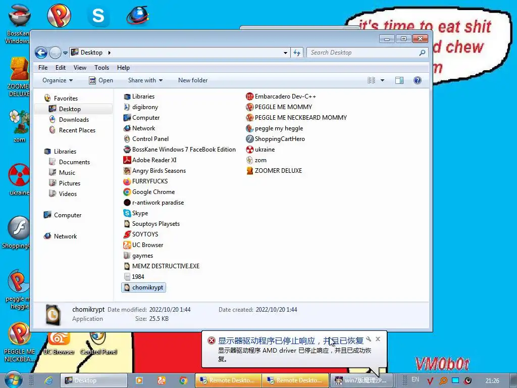Click the wrench icon on notification balloon
The height and width of the screenshot is (388, 517).
pos(369,339)
